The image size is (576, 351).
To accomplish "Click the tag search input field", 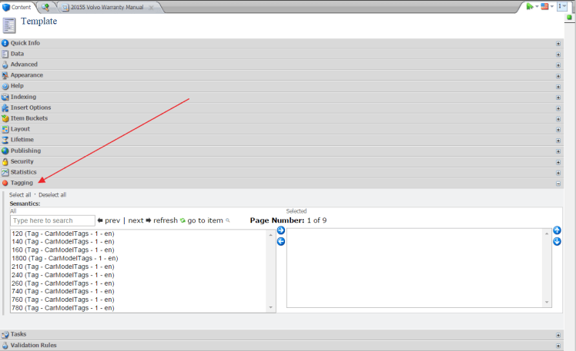I will click(52, 220).
